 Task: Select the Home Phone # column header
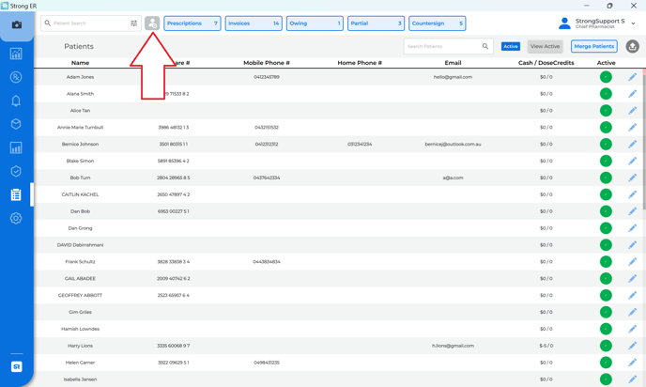tap(360, 63)
